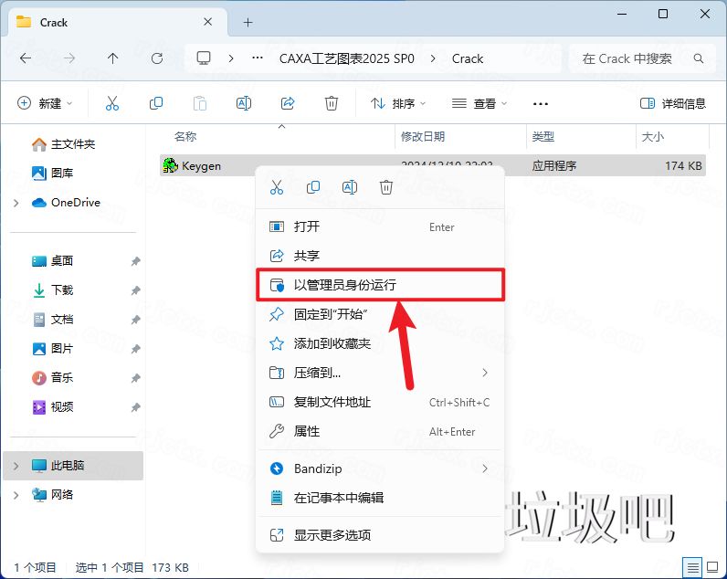This screenshot has height=579, width=727.
Task: Expand the 此电脑 tree node
Action: point(16,466)
